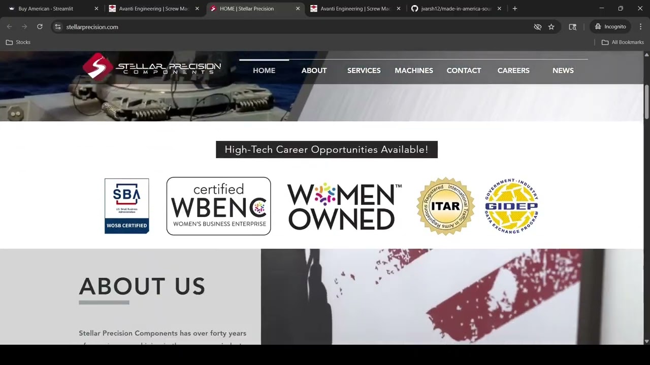The image size is (650, 365).
Task: Close the second Avanti Engineering tab
Action: (x=399, y=9)
